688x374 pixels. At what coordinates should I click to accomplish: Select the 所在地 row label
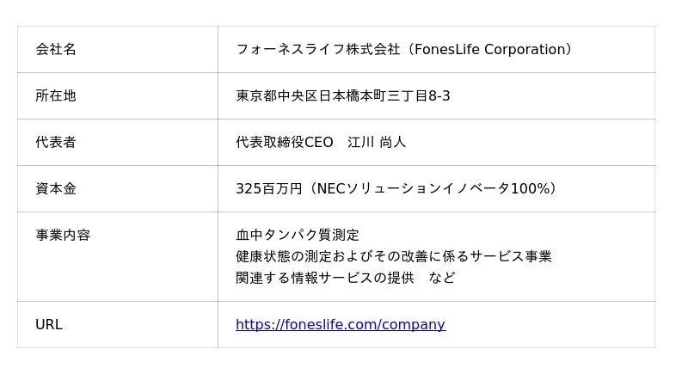[x=56, y=95]
